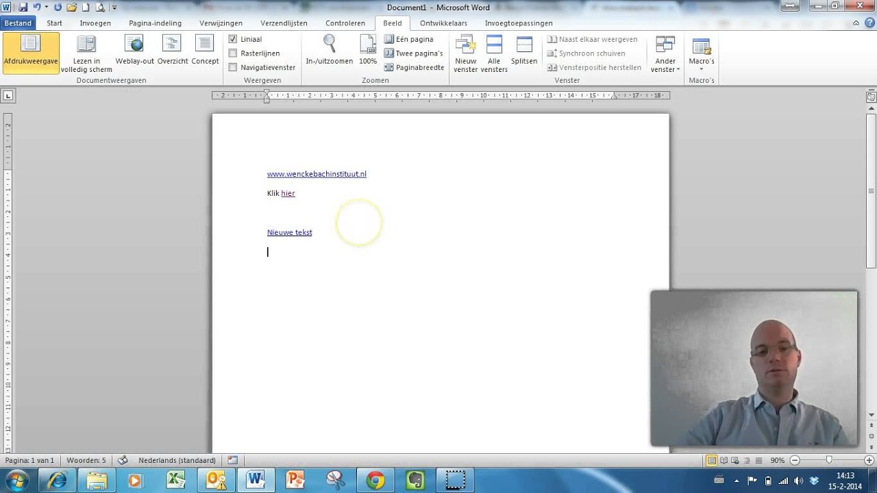This screenshot has width=877, height=493.
Task: Select full screen reading button in status bar
Action: (724, 460)
